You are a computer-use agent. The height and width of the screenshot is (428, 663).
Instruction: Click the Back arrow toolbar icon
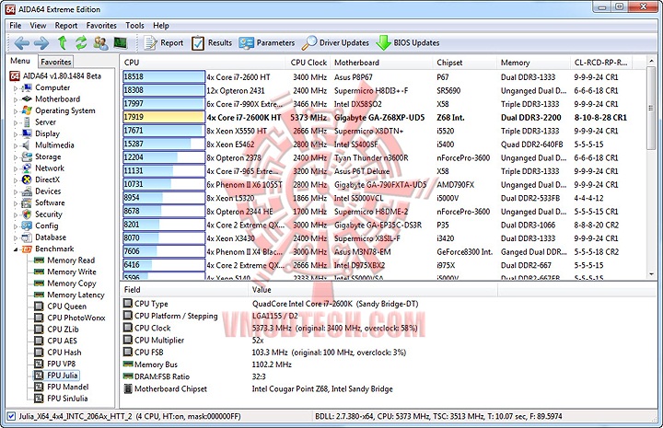[21, 42]
